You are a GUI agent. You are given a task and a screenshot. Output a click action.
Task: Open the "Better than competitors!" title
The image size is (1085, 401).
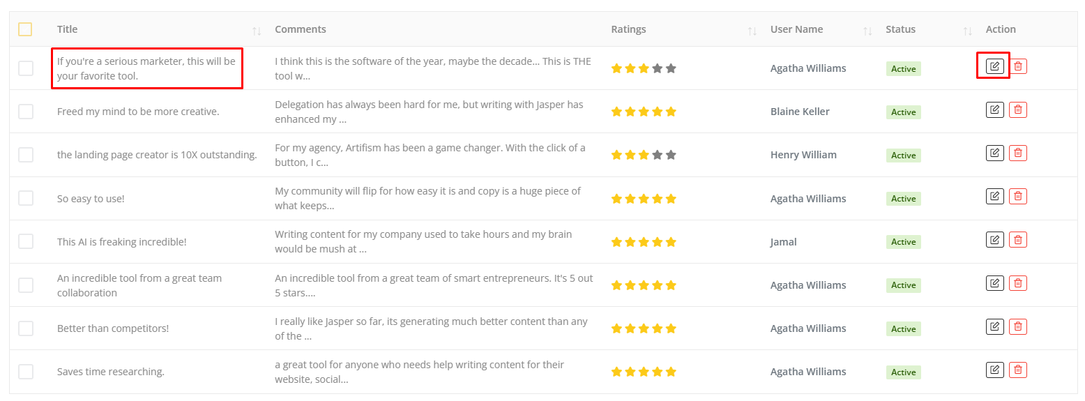pos(113,328)
